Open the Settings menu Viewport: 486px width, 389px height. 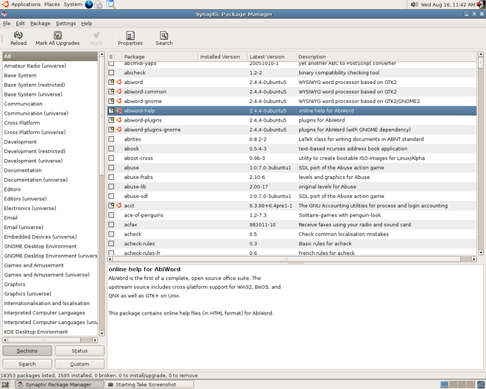click(66, 24)
